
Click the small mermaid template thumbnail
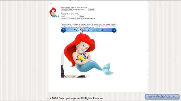(54, 12)
